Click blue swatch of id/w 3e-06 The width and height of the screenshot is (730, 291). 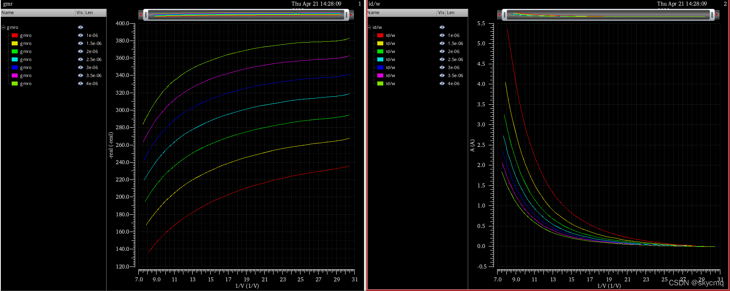coord(380,67)
